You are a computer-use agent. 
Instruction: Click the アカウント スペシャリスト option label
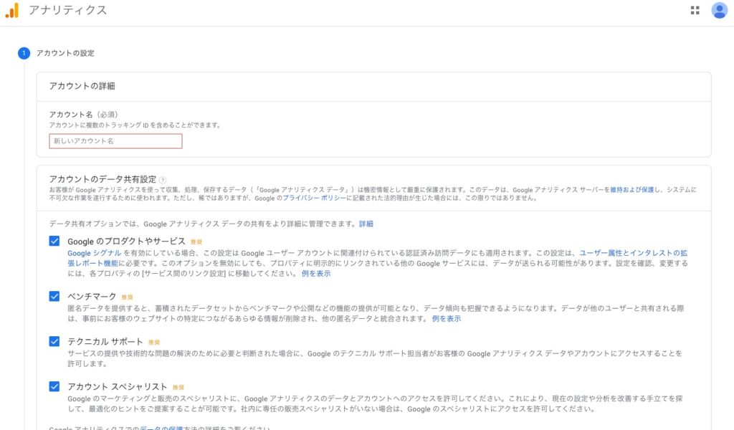click(x=118, y=387)
